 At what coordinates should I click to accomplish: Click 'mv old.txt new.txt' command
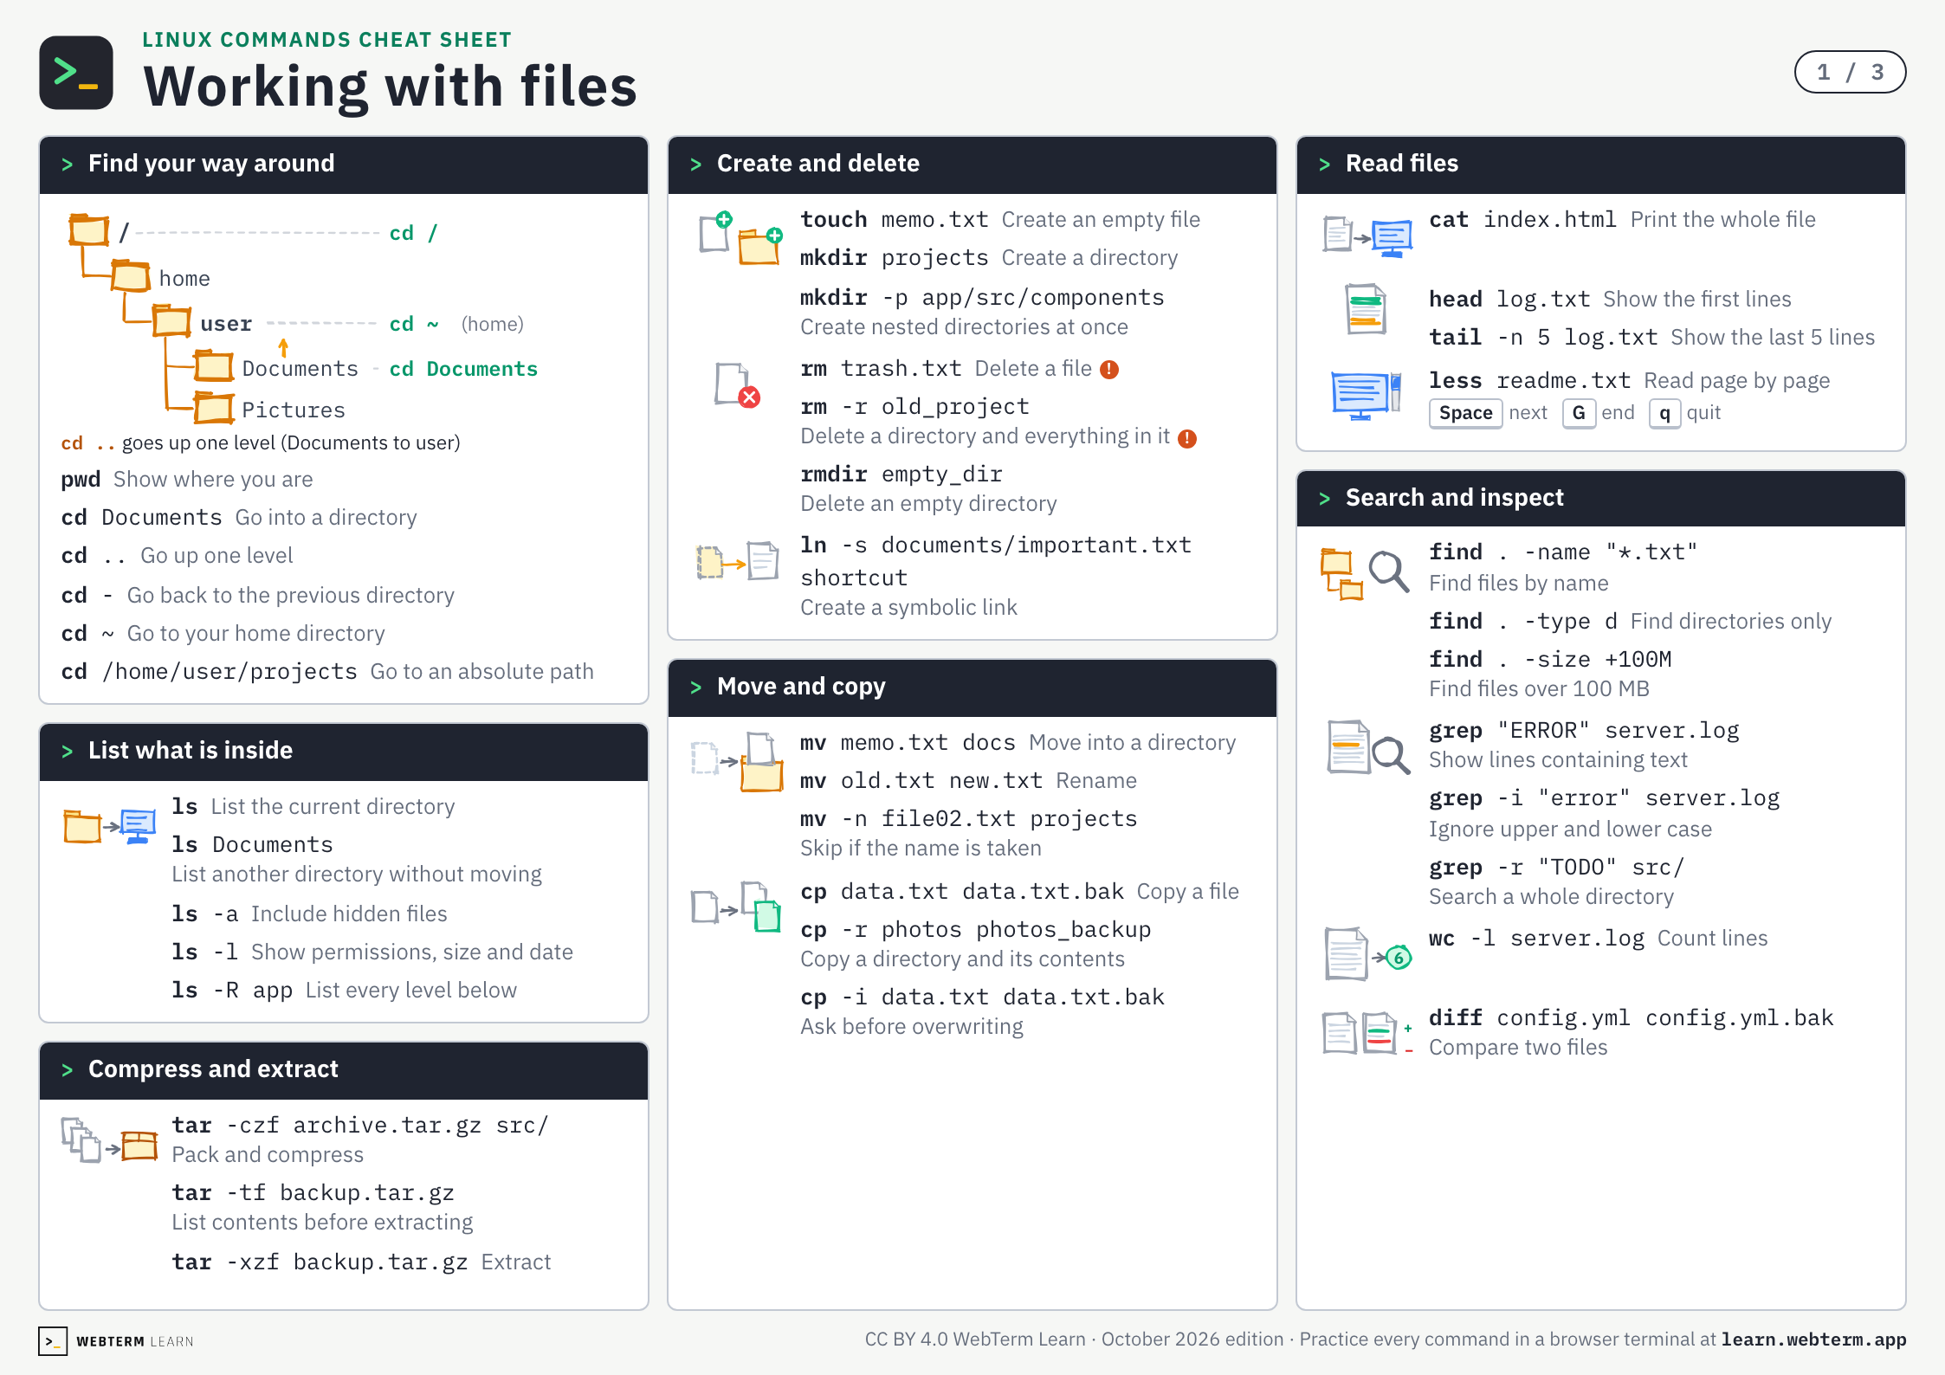pos(921,781)
